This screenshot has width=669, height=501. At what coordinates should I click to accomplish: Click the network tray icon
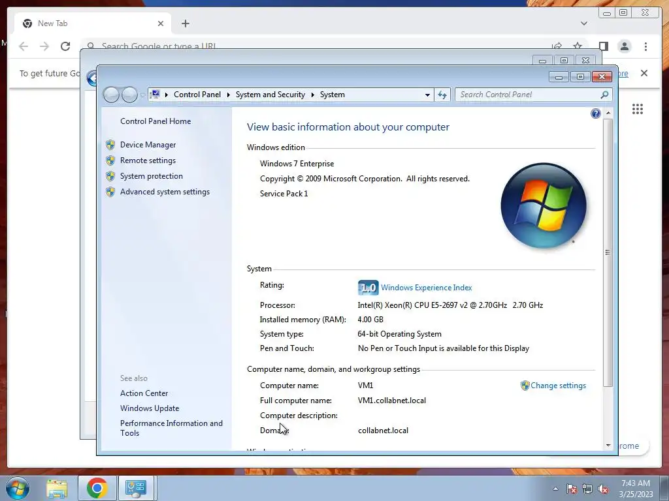pyautogui.click(x=587, y=489)
